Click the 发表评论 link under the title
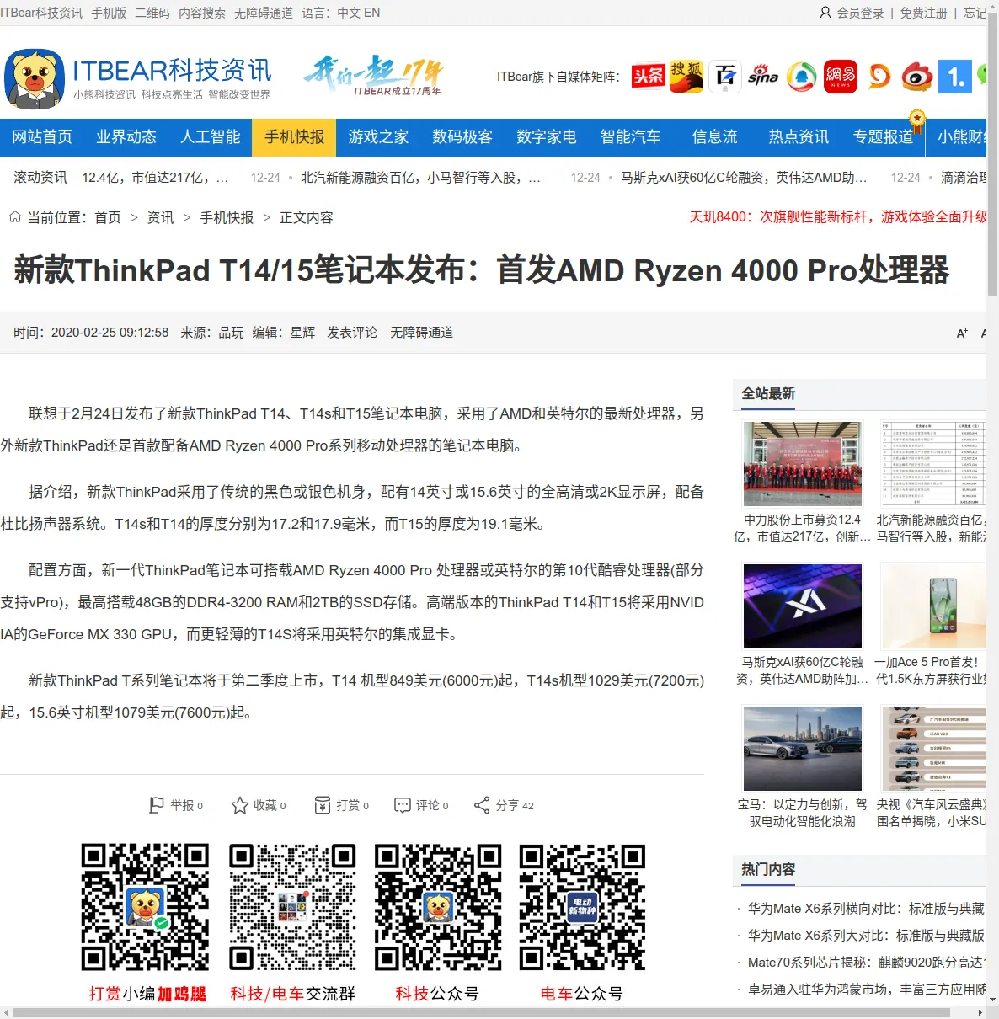This screenshot has height=1019, width=999. tap(352, 333)
